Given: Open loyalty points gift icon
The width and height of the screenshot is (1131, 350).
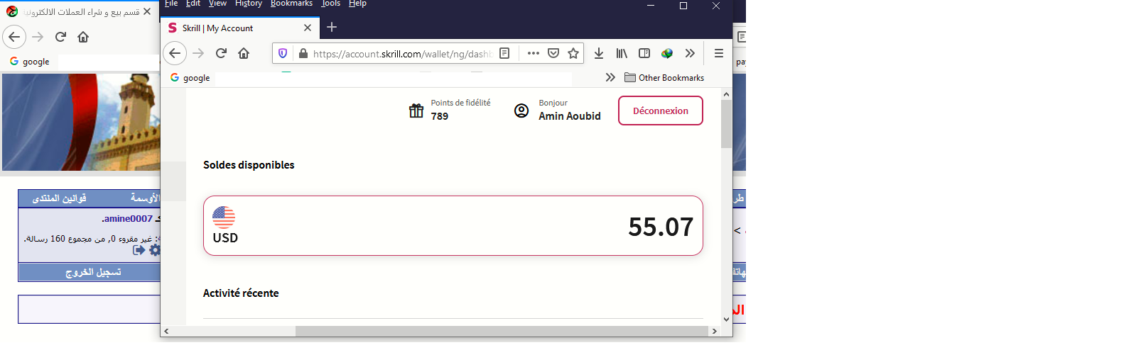Looking at the screenshot, I should (416, 111).
